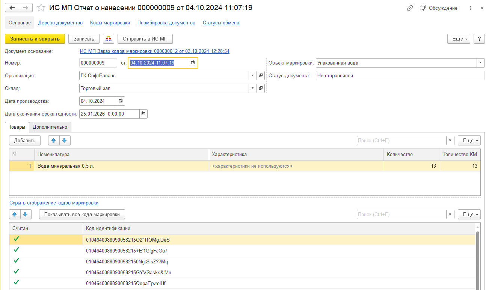The height and width of the screenshot is (290, 486).
Task: Click Отправить в ИС МП button
Action: tap(145, 39)
